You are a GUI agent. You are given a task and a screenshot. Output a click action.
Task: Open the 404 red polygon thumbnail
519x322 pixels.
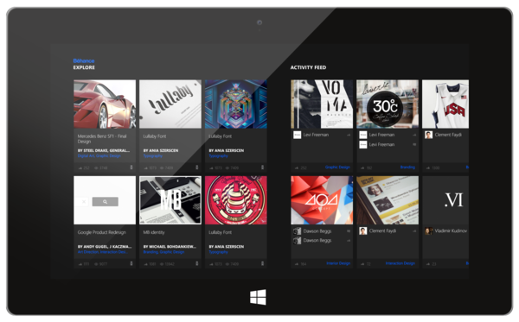pos(322,200)
